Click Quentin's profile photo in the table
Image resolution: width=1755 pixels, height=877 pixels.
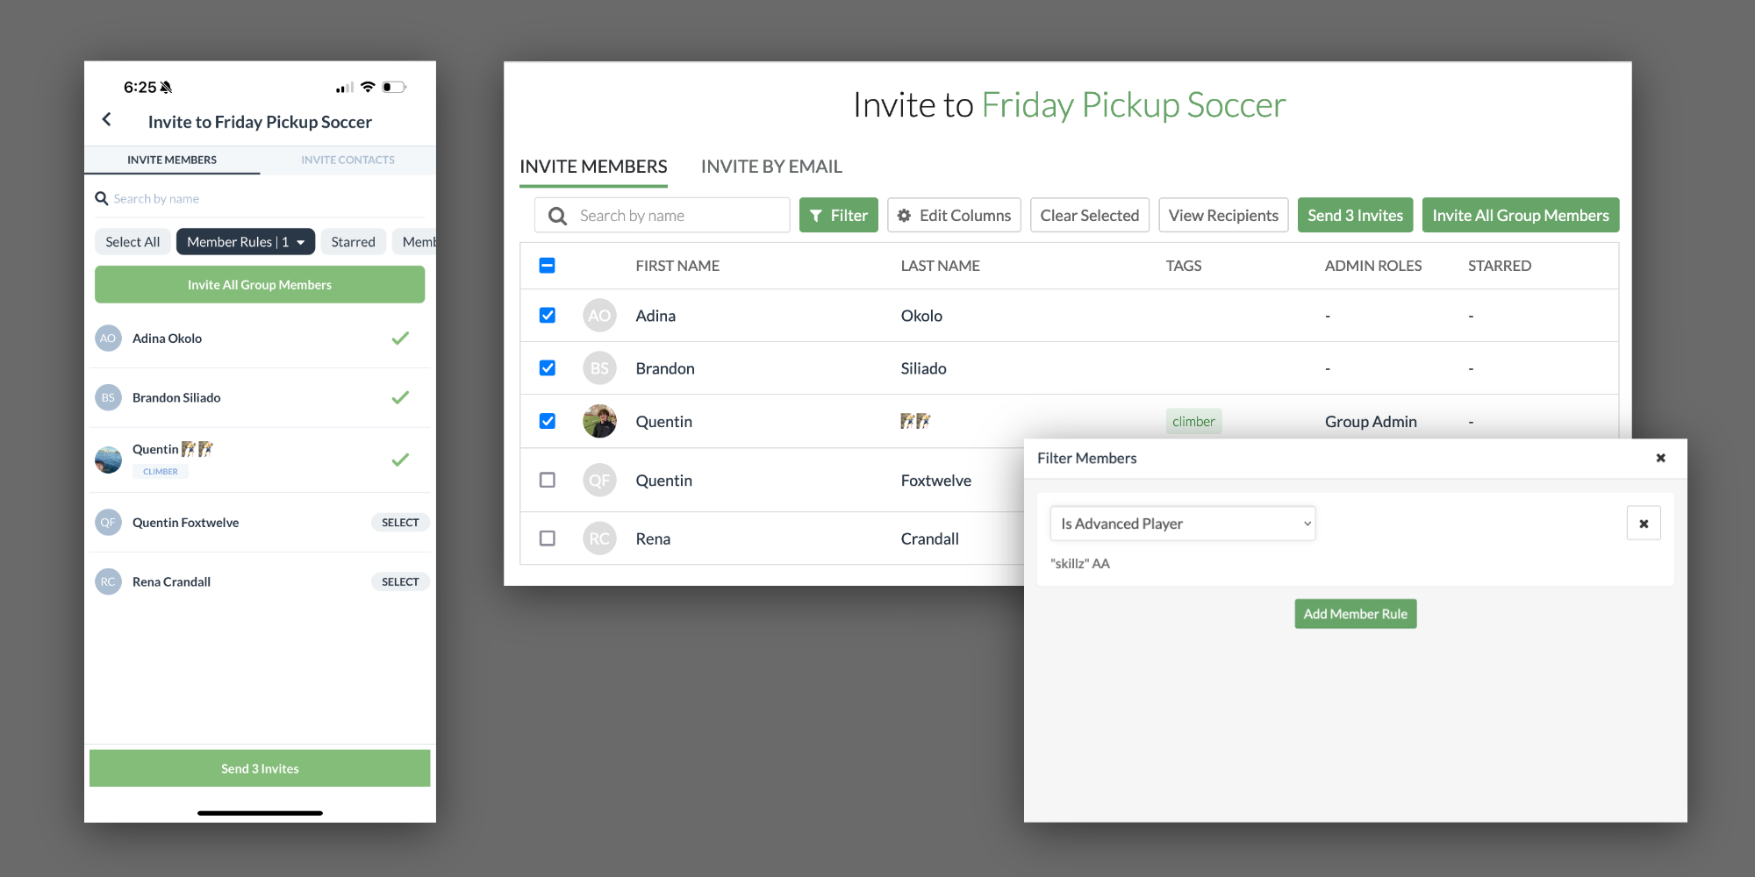tap(599, 422)
